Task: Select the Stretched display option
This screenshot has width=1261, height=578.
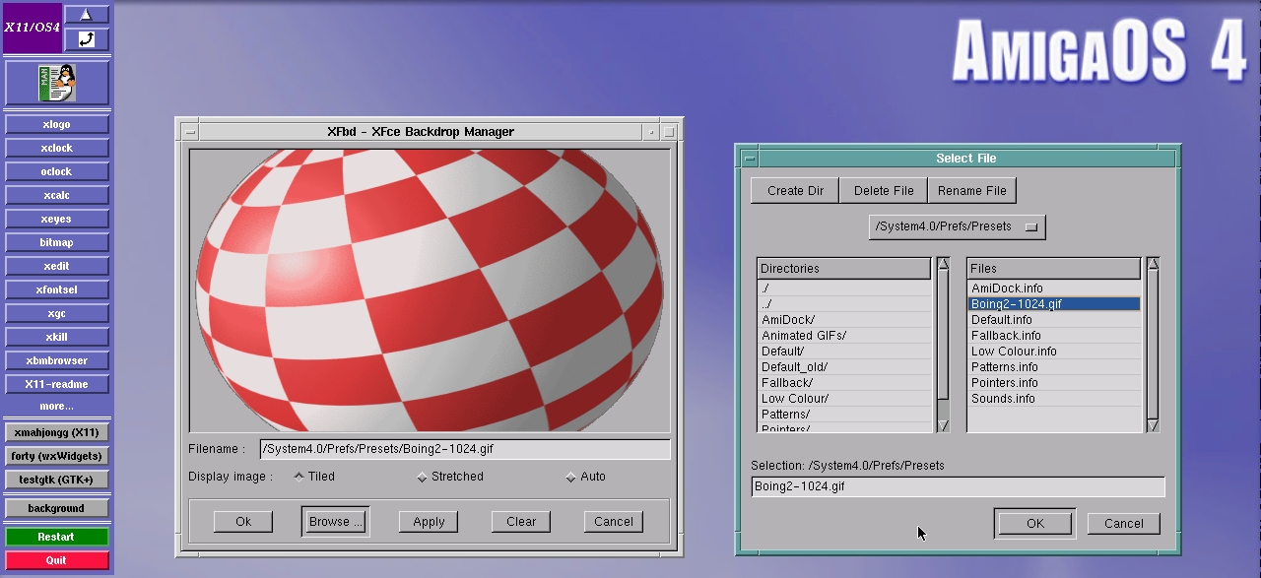Action: coord(450,477)
